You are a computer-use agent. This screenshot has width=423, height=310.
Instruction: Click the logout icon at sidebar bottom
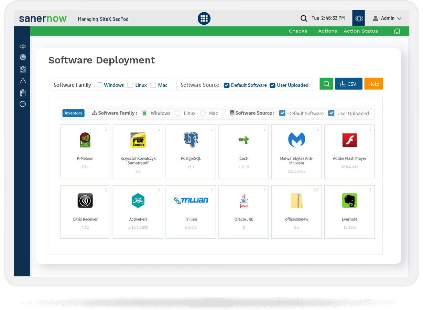(22, 104)
